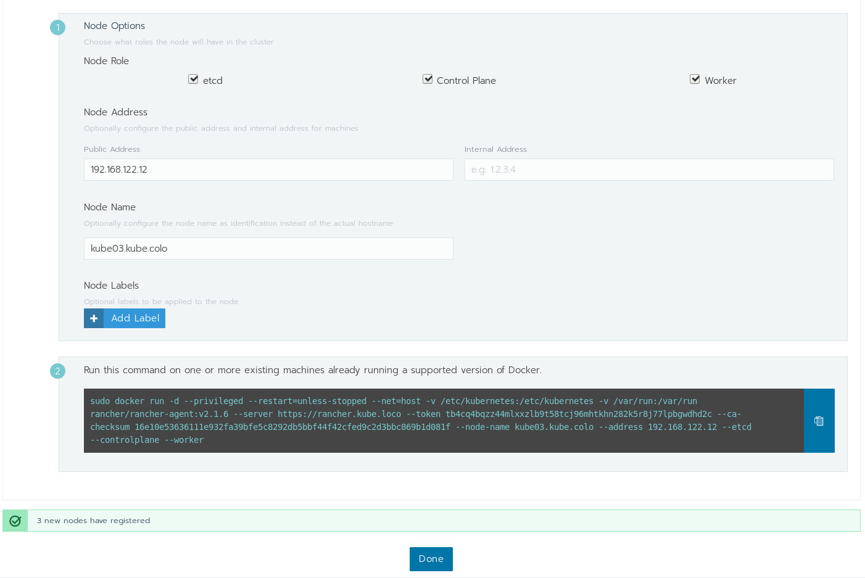This screenshot has height=578, width=865.
Task: Click the Add Label button text
Action: click(135, 318)
